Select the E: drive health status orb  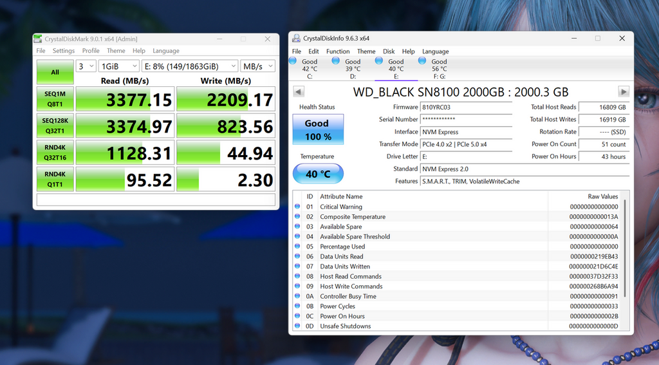pos(378,61)
